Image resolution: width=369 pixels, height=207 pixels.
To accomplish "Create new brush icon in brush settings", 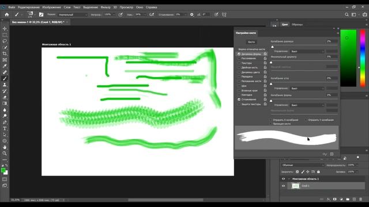I will click(332, 154).
